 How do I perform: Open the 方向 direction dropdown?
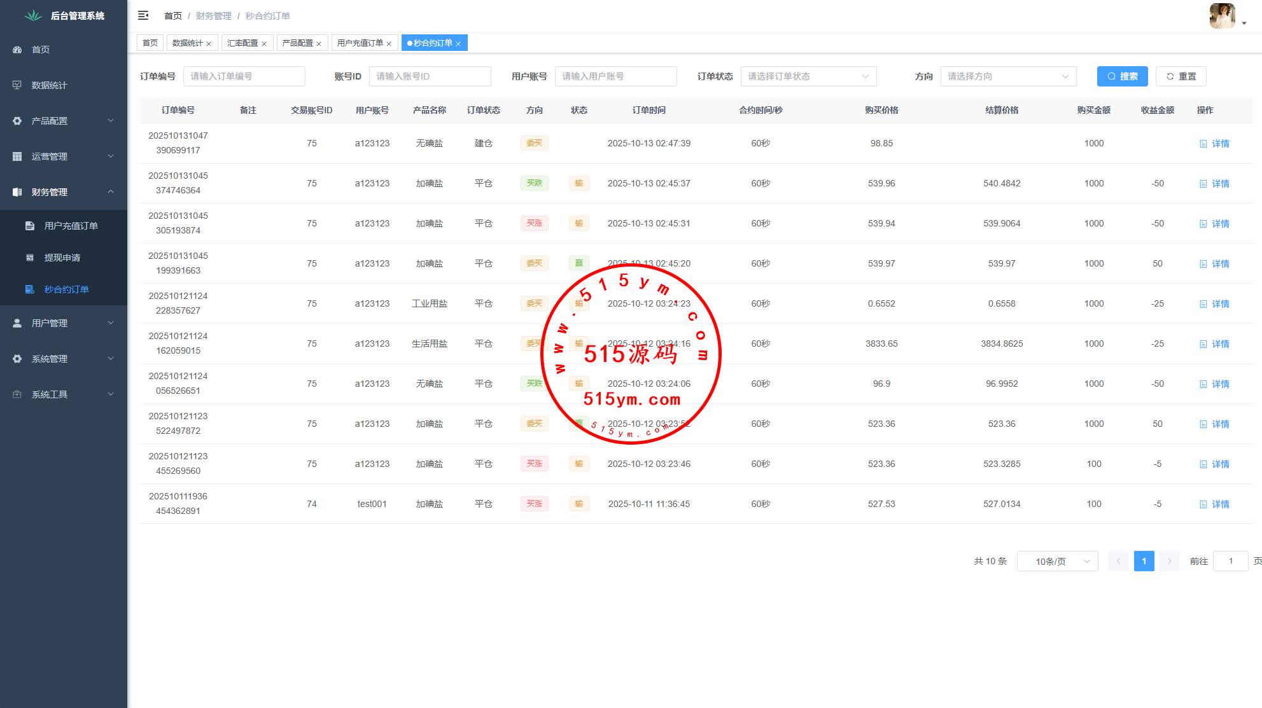point(1007,76)
